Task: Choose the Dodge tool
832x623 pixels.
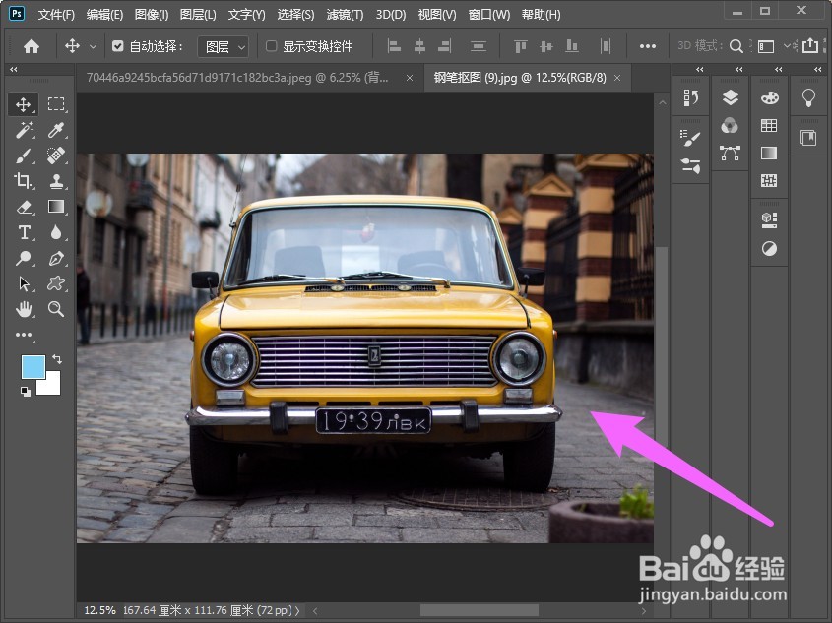Action: click(x=24, y=258)
